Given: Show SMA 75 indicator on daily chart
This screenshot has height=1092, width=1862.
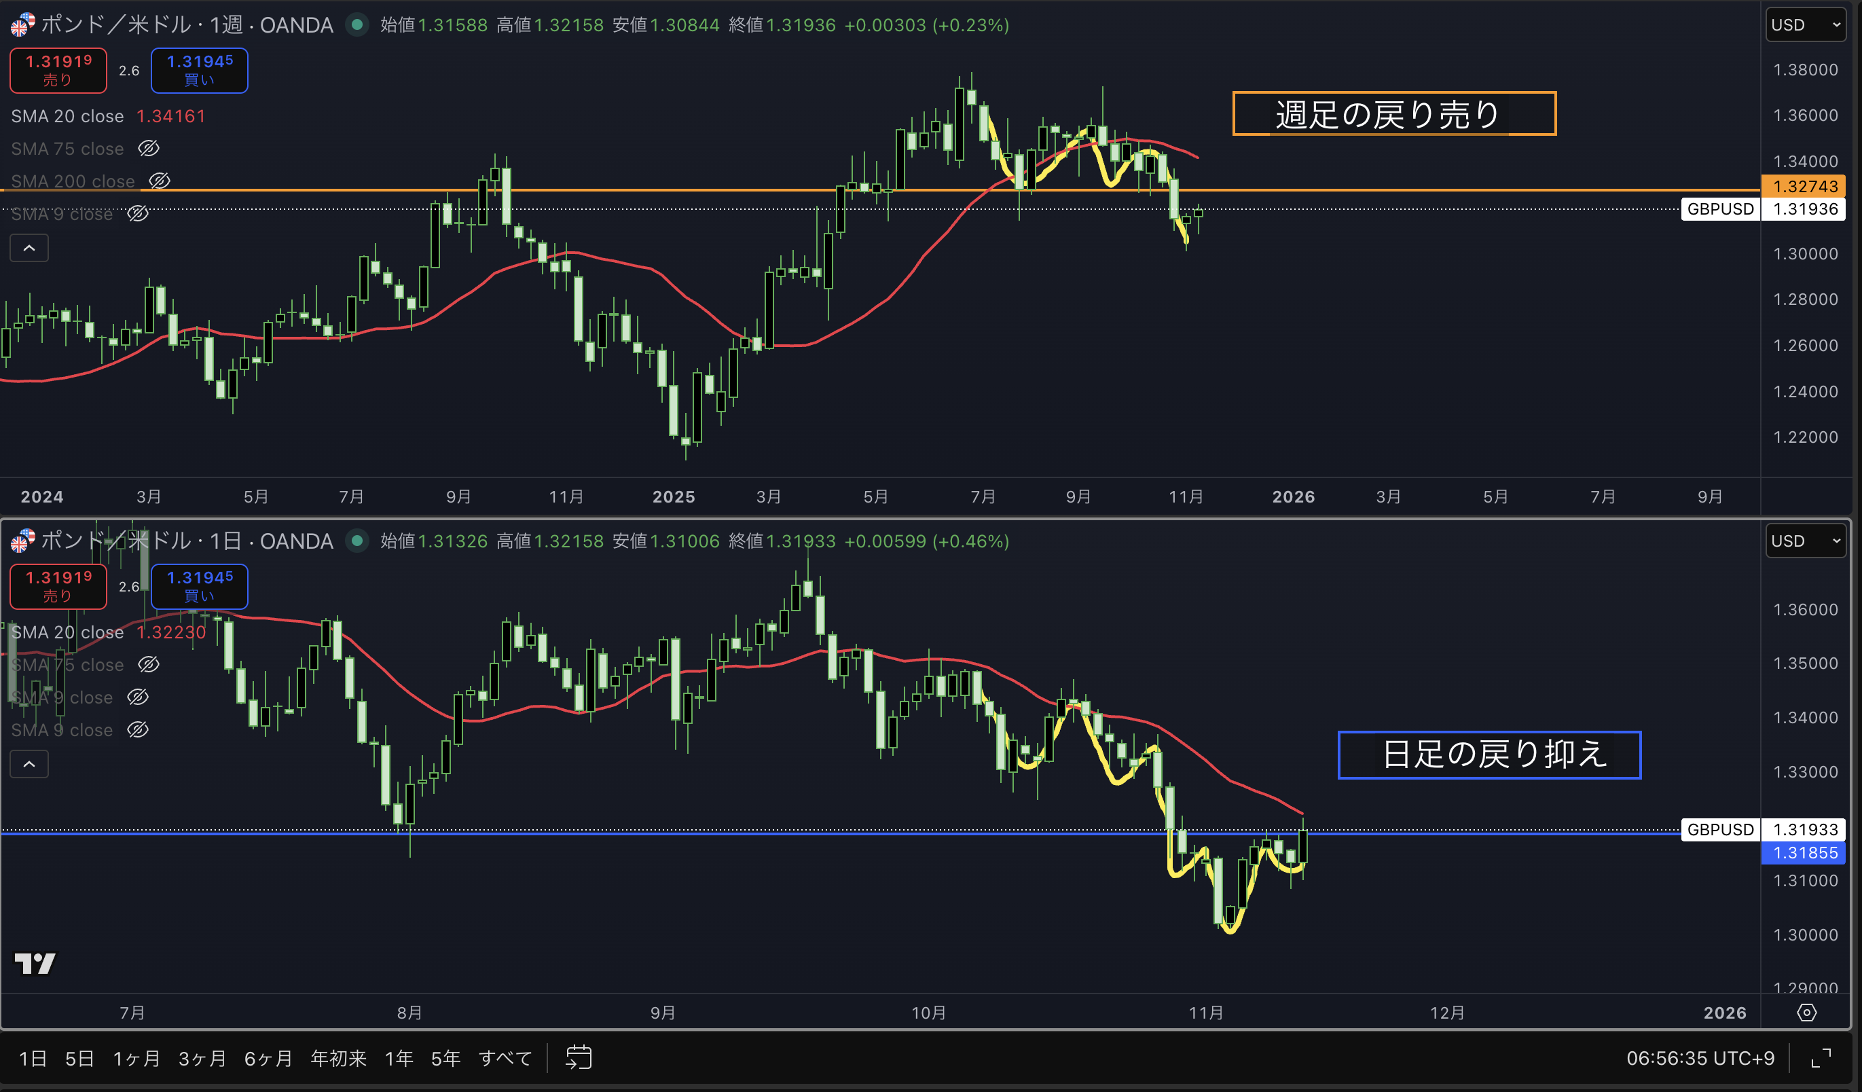Looking at the screenshot, I should (149, 664).
